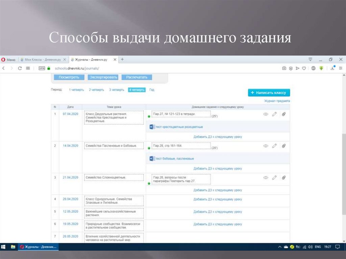Open lesson date 14.04.2020
The image size is (346, 259).
point(70,146)
